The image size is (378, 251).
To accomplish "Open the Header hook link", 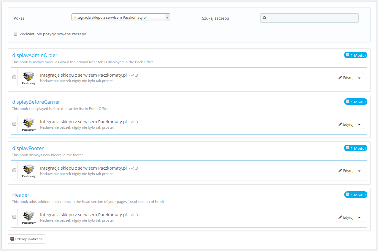I will click(x=21, y=195).
